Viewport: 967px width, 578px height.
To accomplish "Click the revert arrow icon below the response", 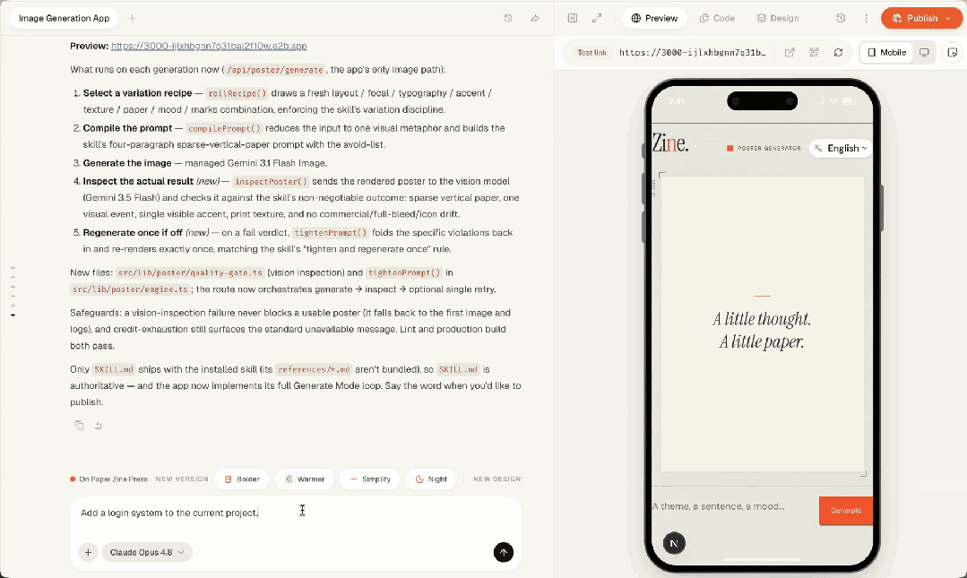I will (98, 425).
